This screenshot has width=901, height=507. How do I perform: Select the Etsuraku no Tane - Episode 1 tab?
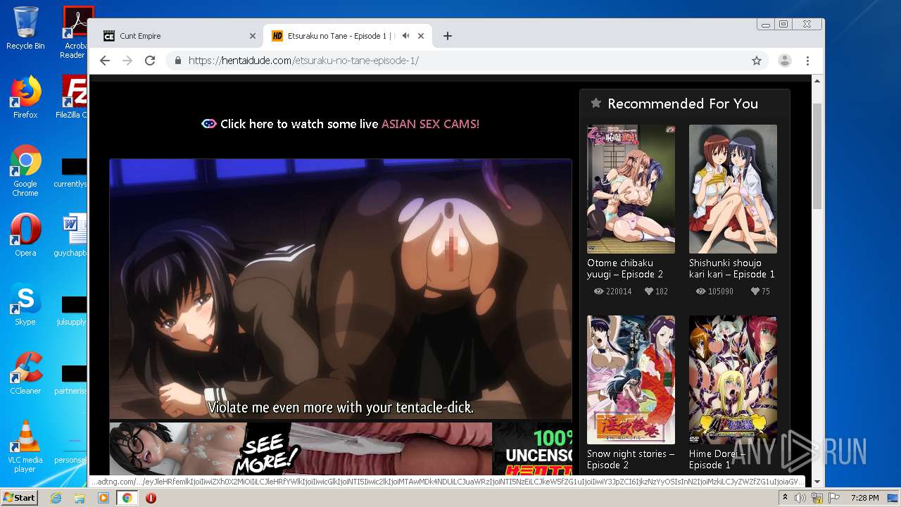click(347, 36)
